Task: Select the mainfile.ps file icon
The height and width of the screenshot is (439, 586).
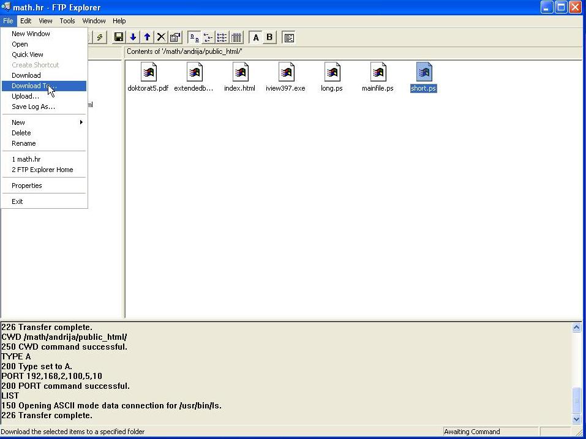Action: [x=378, y=72]
